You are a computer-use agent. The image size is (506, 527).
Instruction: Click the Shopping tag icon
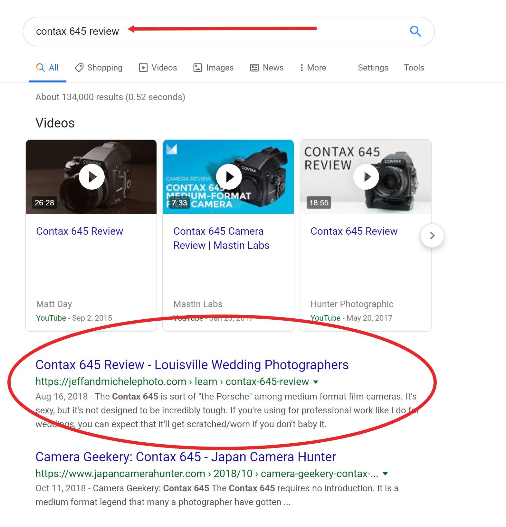coord(79,68)
